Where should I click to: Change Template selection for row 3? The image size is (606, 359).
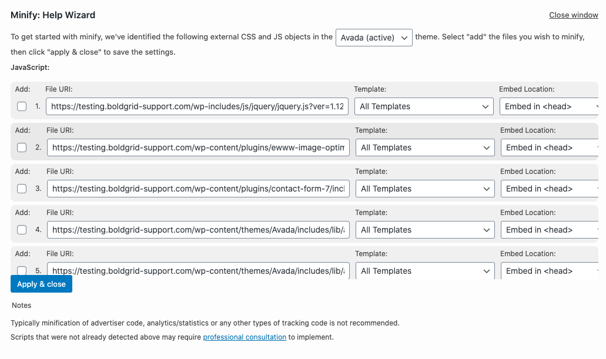pyautogui.click(x=425, y=189)
